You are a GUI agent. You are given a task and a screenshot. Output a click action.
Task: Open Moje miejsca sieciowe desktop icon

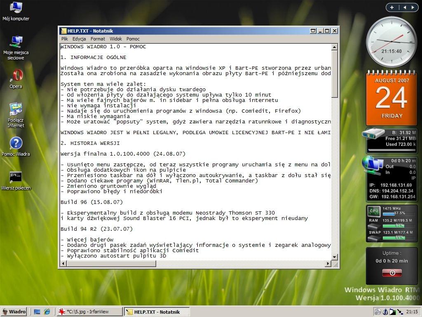point(16,48)
